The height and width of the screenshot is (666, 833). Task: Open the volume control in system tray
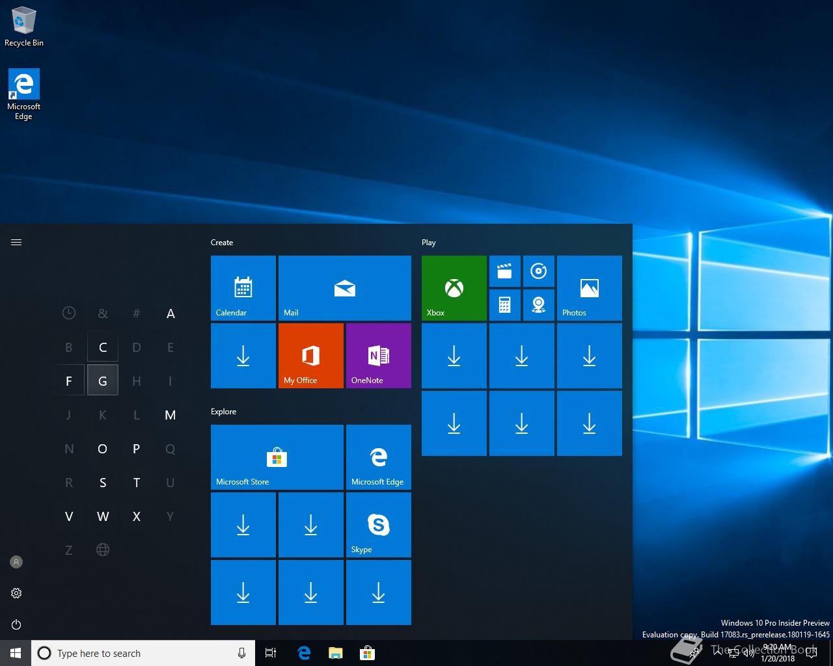click(749, 653)
